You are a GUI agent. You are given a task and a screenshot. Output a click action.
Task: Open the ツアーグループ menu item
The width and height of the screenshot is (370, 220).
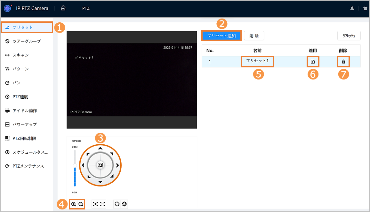(x=27, y=41)
